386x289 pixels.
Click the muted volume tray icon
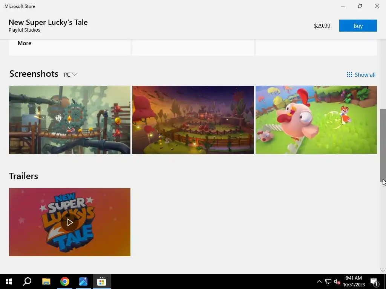(x=337, y=281)
